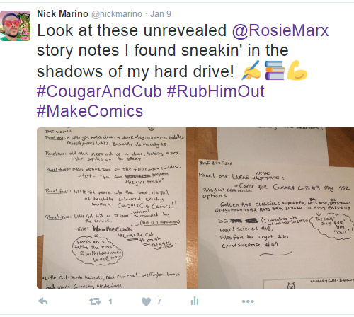Screen dimensions: 354x317
Task: Open the #RubHimOut hashtag
Action: 216,91
